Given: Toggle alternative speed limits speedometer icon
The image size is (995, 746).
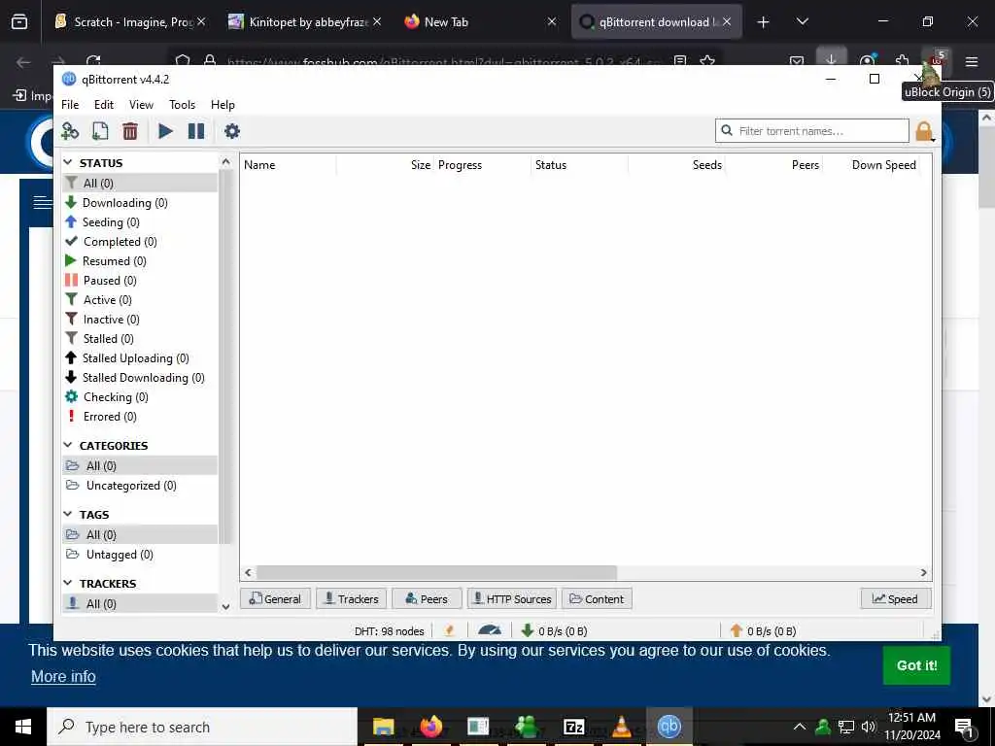Looking at the screenshot, I should pyautogui.click(x=490, y=630).
